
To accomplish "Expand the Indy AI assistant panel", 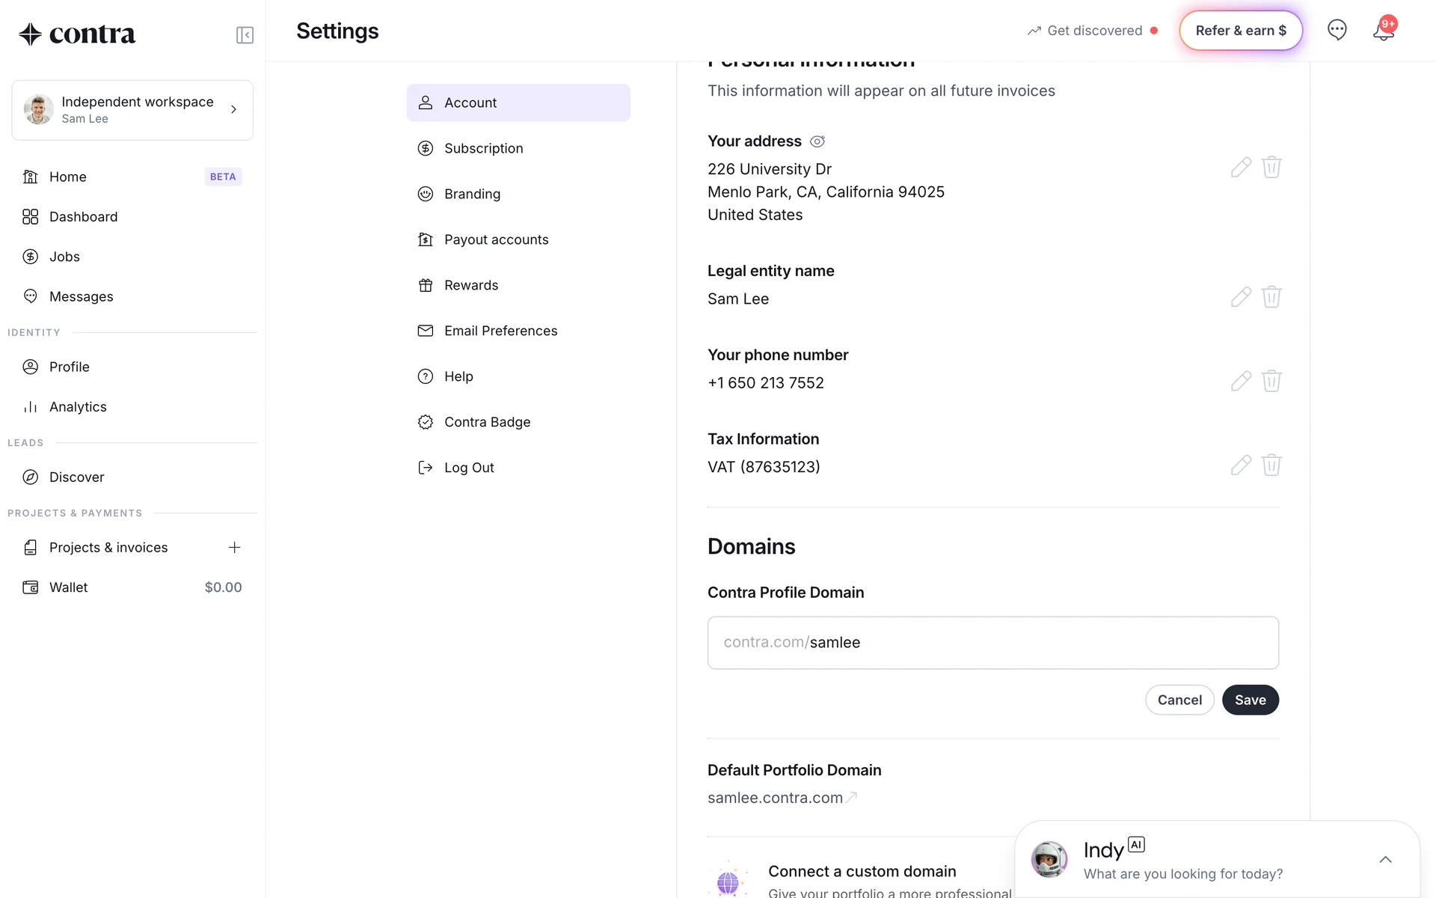I will pos(1384,859).
